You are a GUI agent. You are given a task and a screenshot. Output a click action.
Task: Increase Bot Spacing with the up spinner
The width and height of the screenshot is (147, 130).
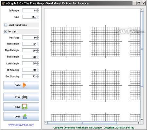[38, 75]
